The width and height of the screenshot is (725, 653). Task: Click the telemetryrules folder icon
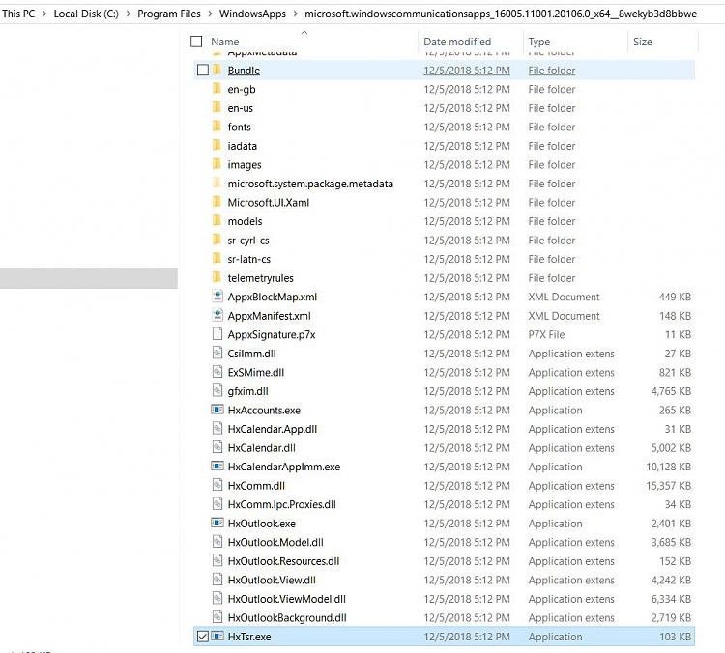(x=217, y=278)
